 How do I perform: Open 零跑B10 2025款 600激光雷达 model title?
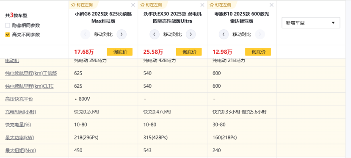241,18
